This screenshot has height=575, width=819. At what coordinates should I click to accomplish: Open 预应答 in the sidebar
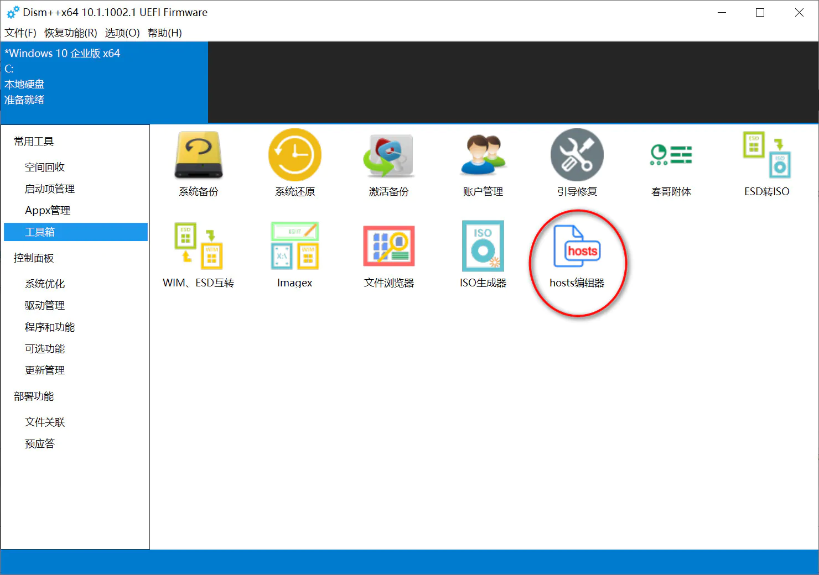[x=40, y=443]
